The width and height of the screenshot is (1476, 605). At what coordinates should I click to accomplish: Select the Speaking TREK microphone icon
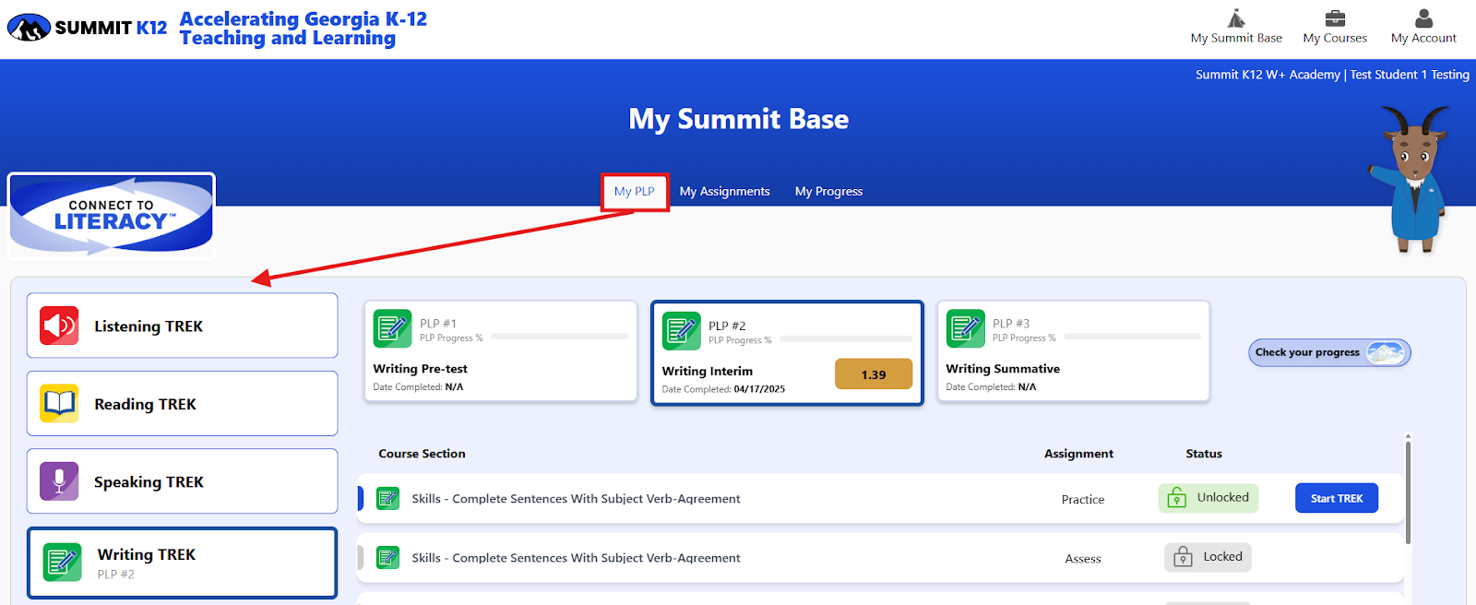pyautogui.click(x=59, y=481)
